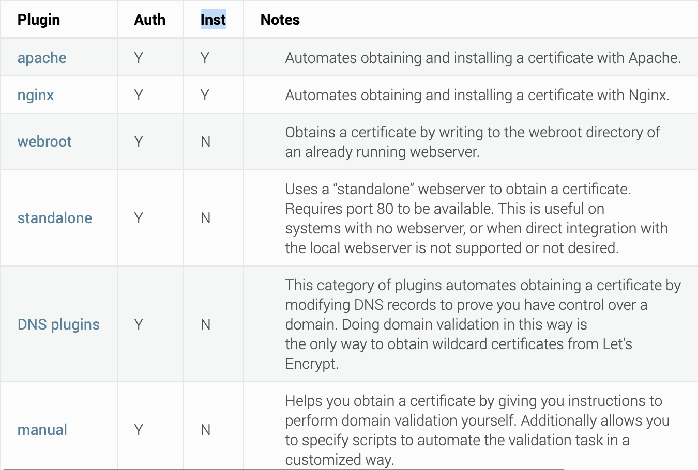698x470 pixels.
Task: Click the note about wildcard certificates
Action: click(x=483, y=324)
